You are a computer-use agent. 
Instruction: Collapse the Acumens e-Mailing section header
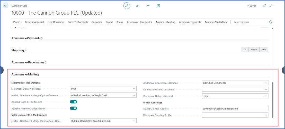pos(25,74)
